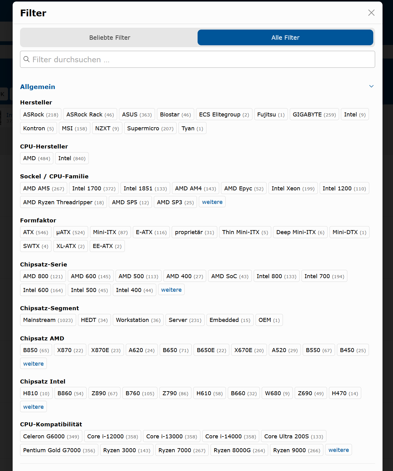
Task: Expand more CPU-Kompatibilität options via weitere
Action: (338, 450)
